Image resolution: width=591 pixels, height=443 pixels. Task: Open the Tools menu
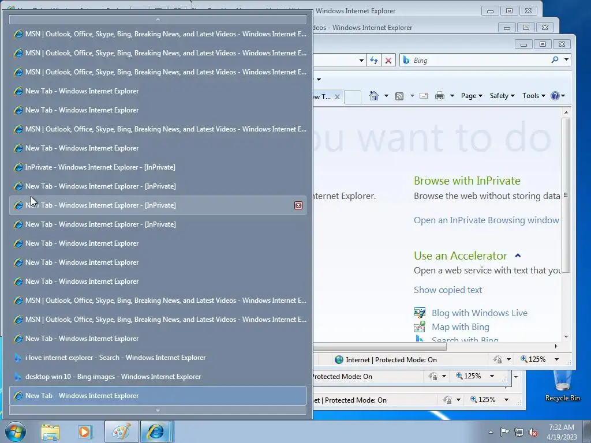[x=534, y=96]
